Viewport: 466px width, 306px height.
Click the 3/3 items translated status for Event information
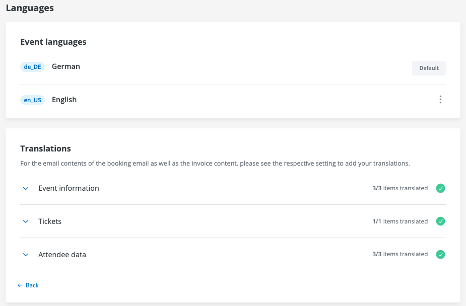pyautogui.click(x=400, y=188)
